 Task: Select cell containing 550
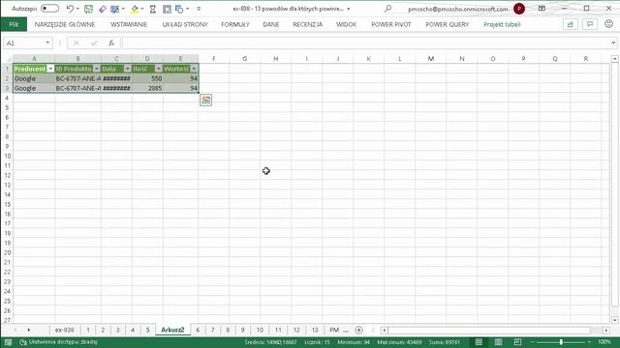[147, 78]
